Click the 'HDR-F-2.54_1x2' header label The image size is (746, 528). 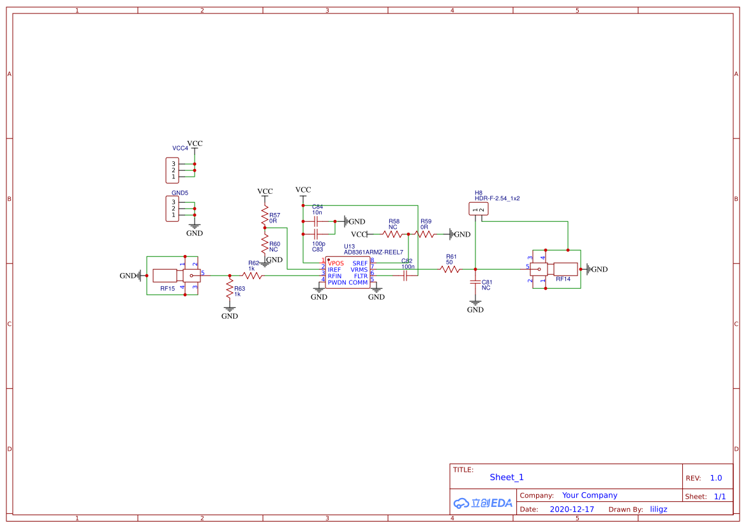click(x=497, y=199)
